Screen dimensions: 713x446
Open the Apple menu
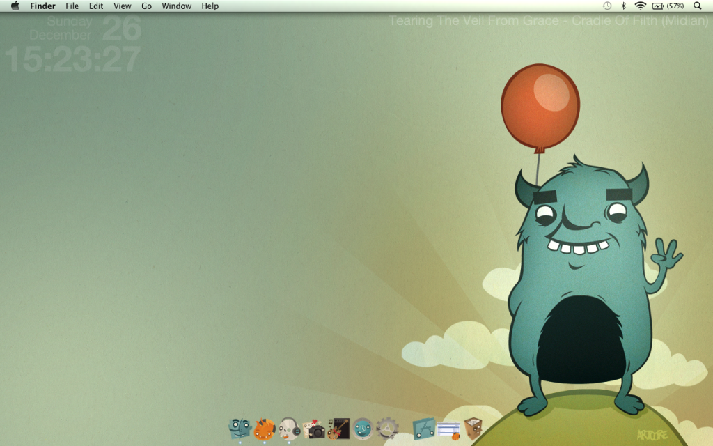[15, 6]
